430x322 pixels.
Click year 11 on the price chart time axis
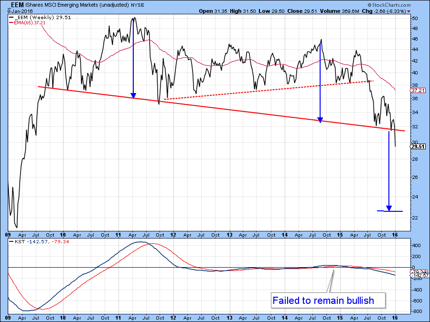pyautogui.click(x=118, y=235)
